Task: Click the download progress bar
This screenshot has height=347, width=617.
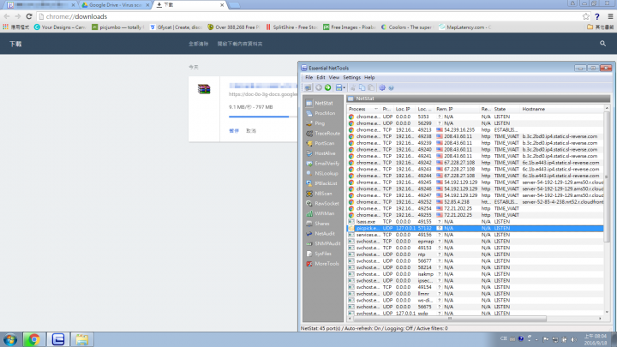Action: 263,117
